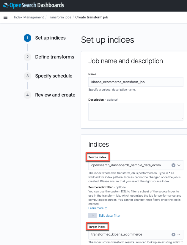Clear the Target index selection
Image resolution: width=187 pixels, height=245 pixels.
pyautogui.click(x=173, y=234)
